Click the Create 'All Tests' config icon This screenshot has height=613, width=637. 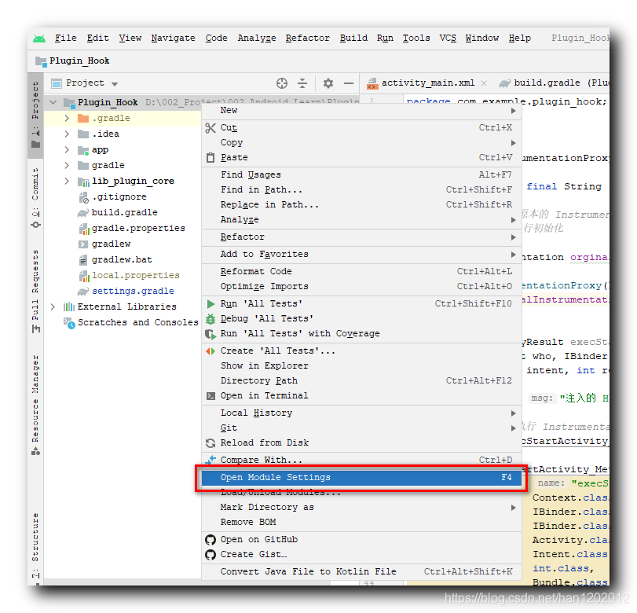211,351
